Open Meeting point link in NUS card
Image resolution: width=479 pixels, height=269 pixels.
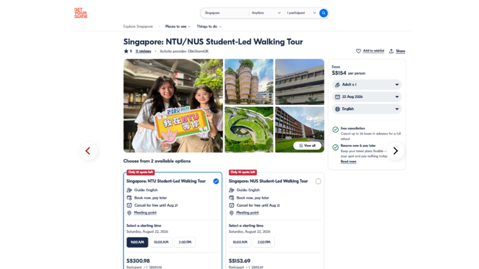pos(247,213)
